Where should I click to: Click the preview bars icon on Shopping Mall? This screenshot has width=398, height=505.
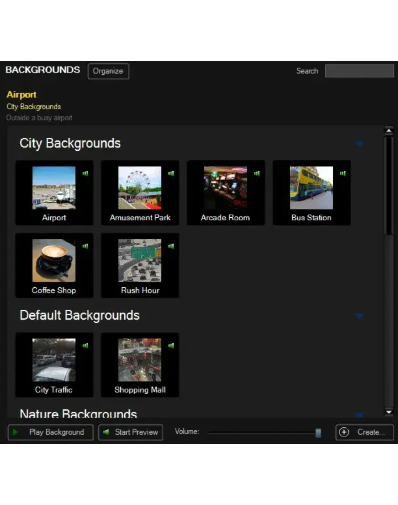tap(171, 346)
